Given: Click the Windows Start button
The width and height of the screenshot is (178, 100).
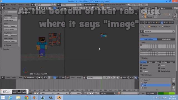Looking at the screenshot, I should coord(3,97).
